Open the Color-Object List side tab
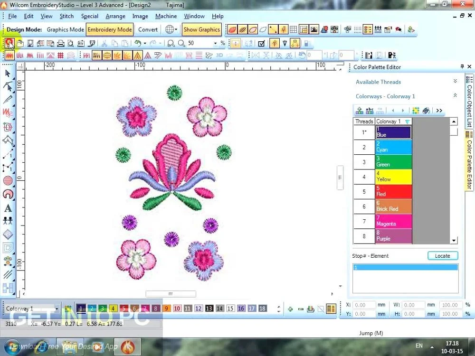Screen dimensions: 475x356 [469, 102]
